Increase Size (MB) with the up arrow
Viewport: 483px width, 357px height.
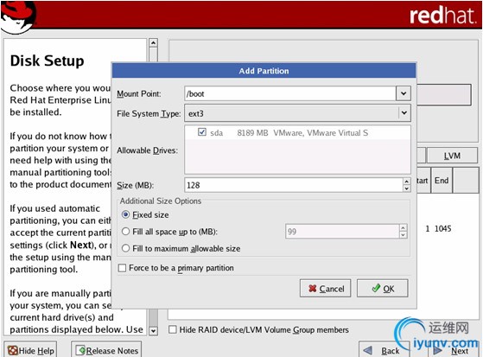pyautogui.click(x=407, y=182)
